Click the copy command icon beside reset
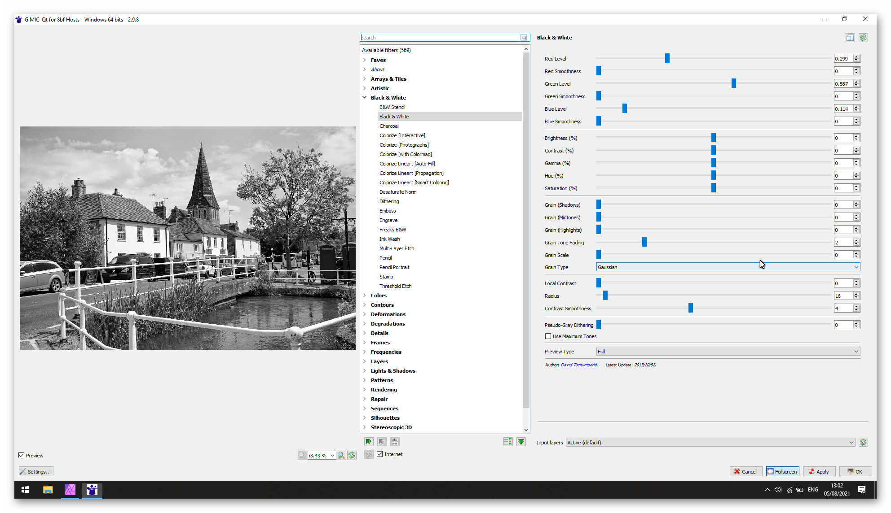 click(850, 38)
